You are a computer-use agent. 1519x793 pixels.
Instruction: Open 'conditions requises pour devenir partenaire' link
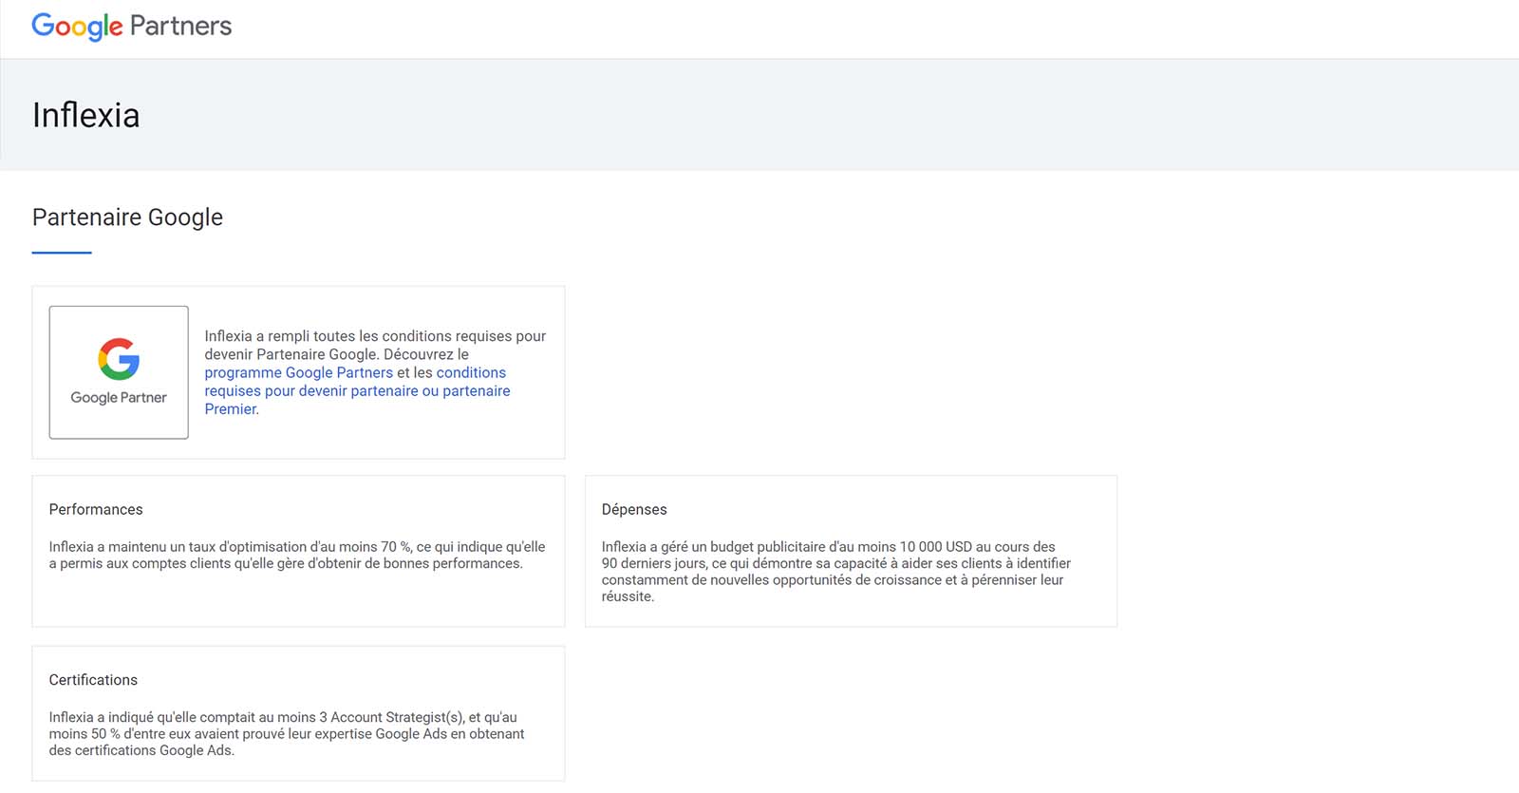[x=357, y=390]
